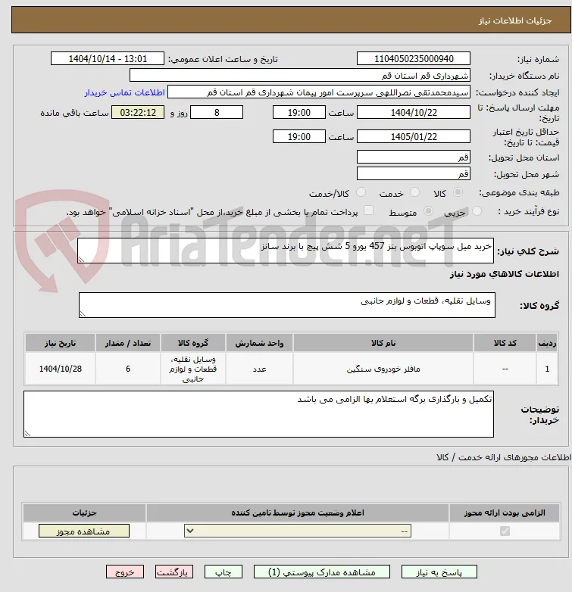
Task: Click the چاپ print button
Action: (x=223, y=572)
